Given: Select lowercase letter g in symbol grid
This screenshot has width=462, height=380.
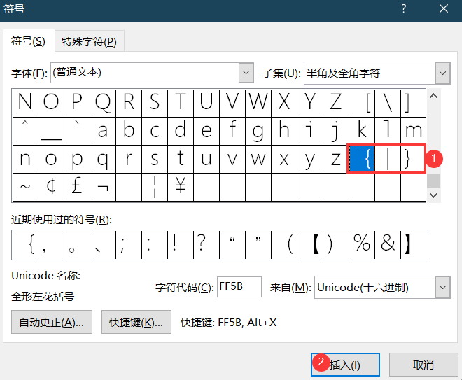Looking at the screenshot, I should point(258,131).
